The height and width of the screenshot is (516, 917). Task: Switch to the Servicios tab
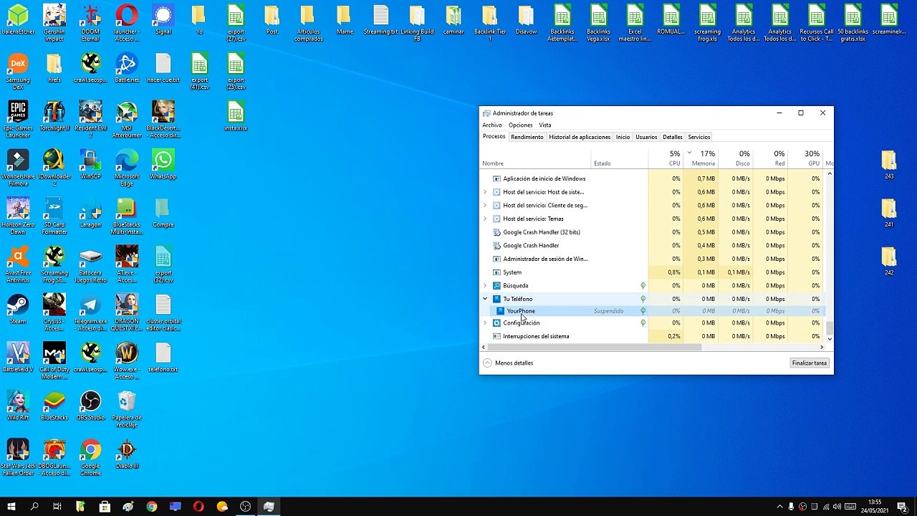pos(699,137)
